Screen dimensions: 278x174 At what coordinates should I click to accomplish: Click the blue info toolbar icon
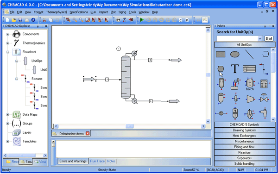point(33,20)
